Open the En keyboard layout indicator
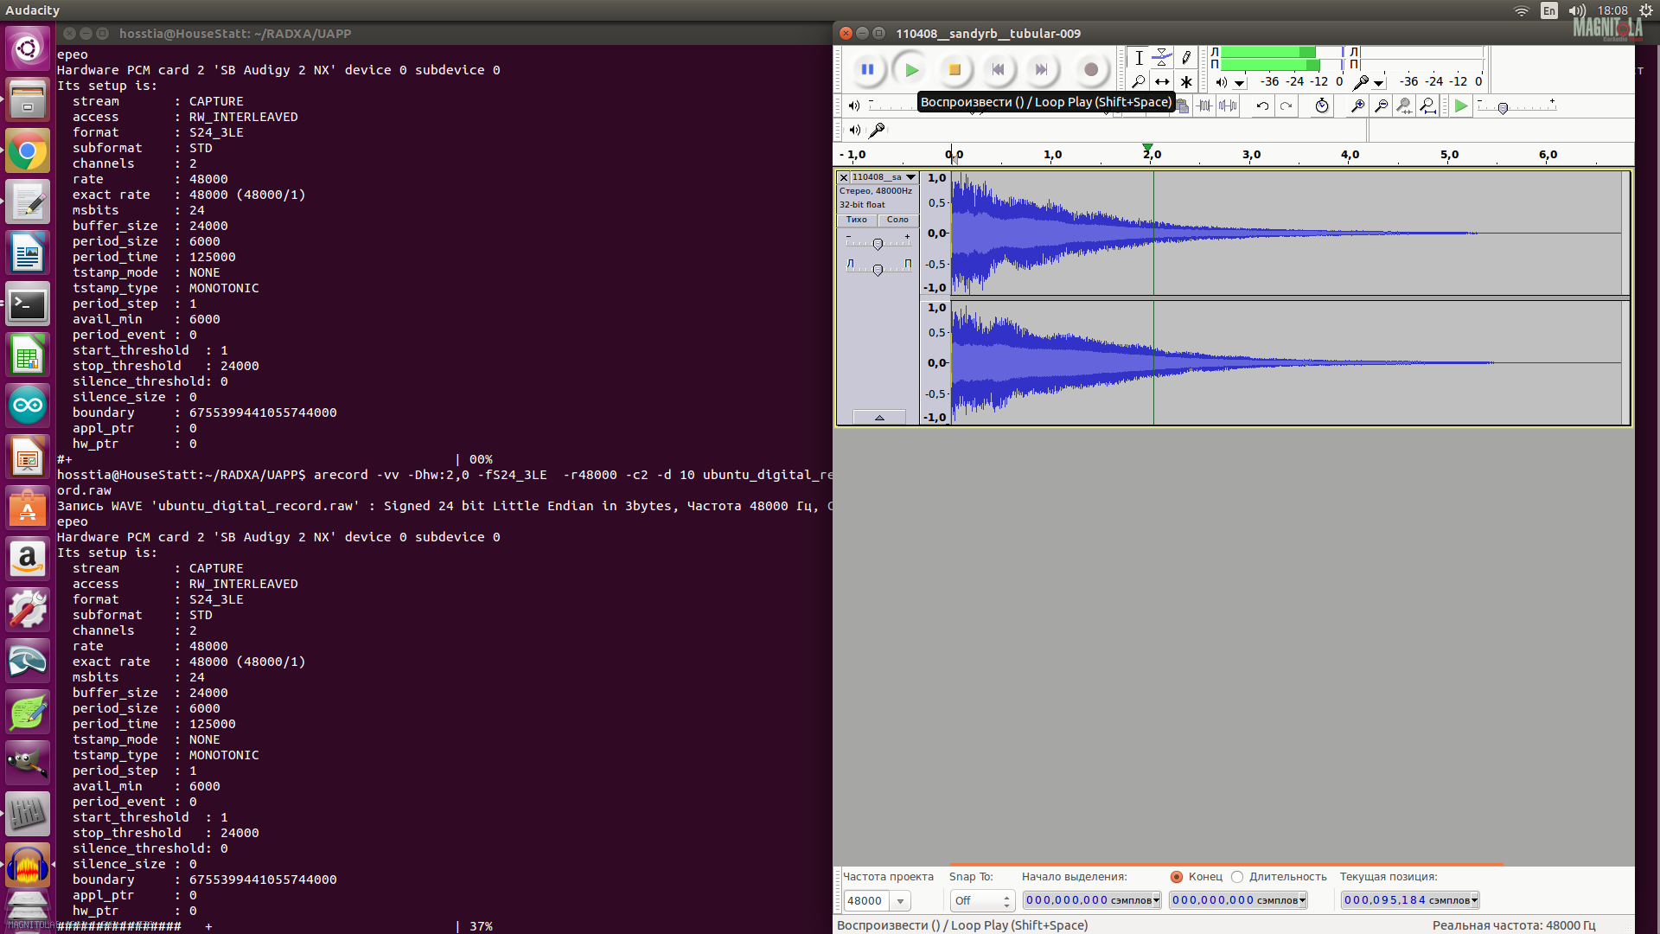Screen dimensions: 1660x934 pyautogui.click(x=1549, y=10)
